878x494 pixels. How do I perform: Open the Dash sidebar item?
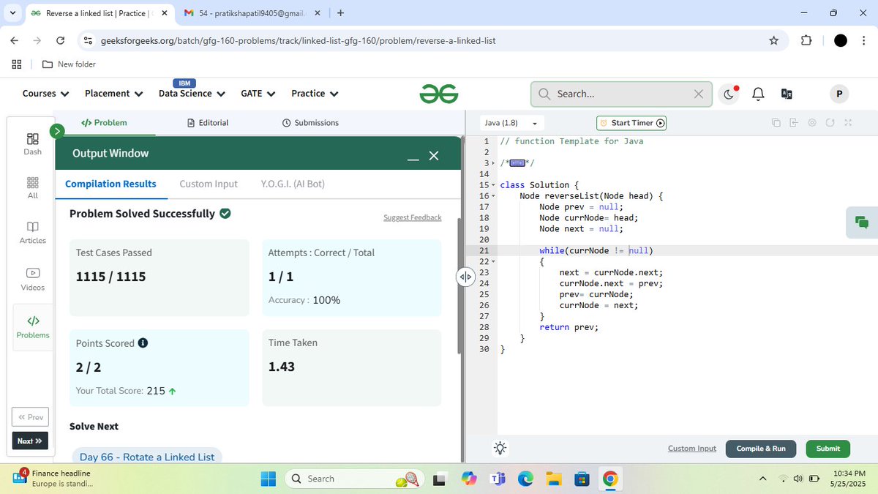32,144
